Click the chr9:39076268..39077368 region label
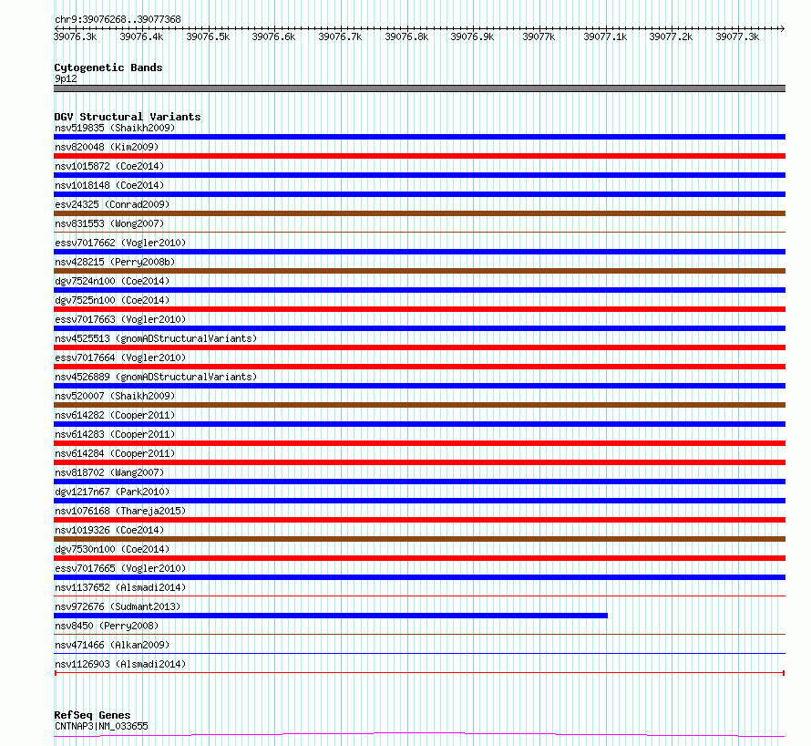This screenshot has height=746, width=811. (118, 19)
